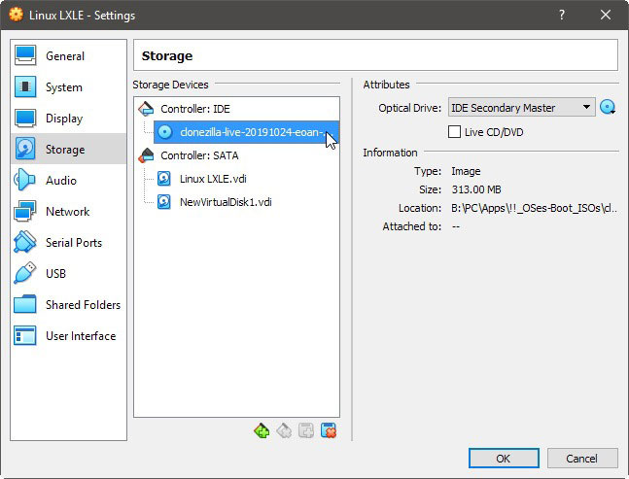Open the Optical Drive dropdown

point(521,108)
